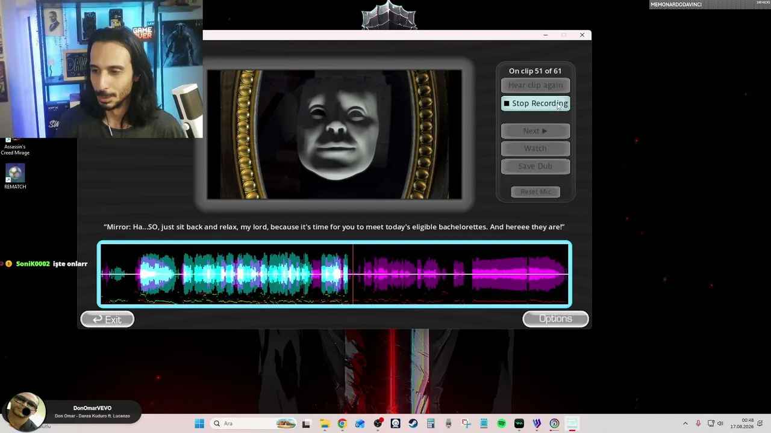Screen dimensions: 771x433
Task: Click the Reset Mic button
Action: (535, 192)
